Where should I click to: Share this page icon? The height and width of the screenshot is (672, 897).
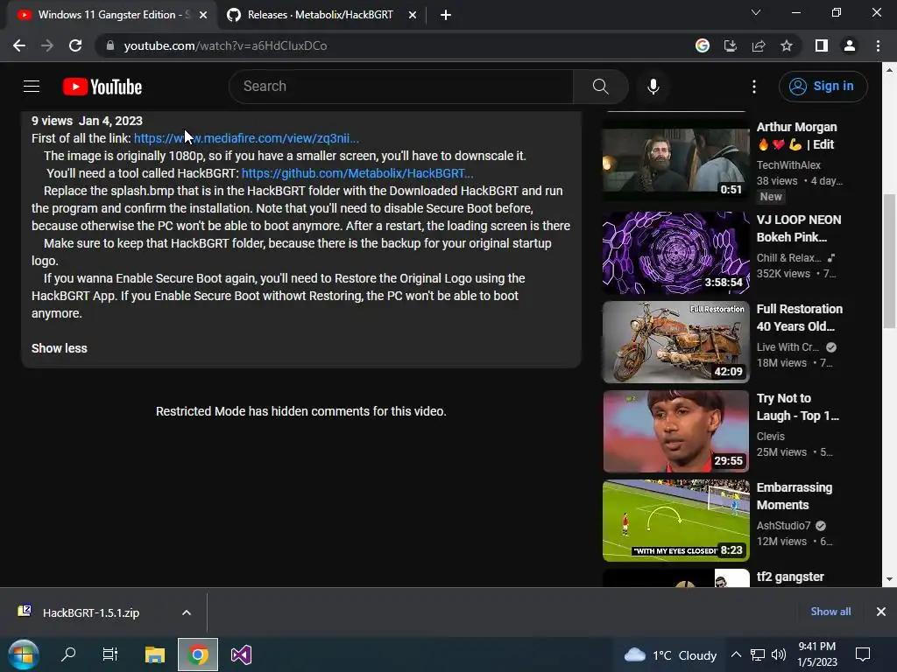click(x=758, y=45)
